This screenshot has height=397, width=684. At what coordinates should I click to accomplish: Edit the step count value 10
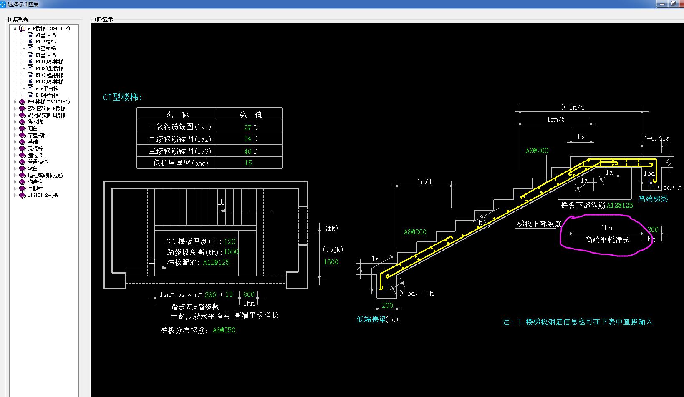(x=229, y=294)
